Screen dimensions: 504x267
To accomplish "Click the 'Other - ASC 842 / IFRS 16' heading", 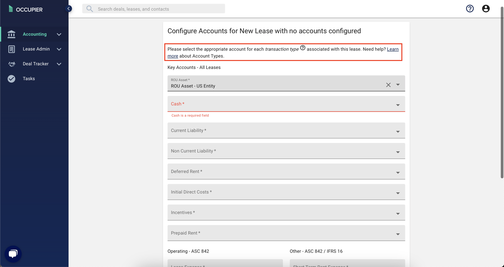I will point(316,251).
